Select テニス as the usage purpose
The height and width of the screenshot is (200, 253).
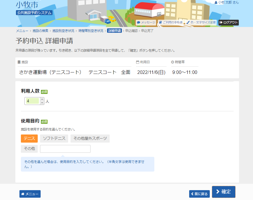pos(29,139)
